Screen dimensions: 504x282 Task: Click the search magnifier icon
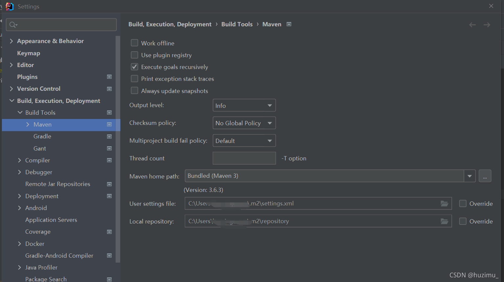13,25
